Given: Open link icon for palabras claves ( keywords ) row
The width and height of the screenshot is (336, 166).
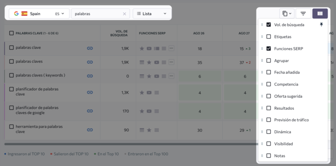Looking at the screenshot, I should pos(90,76).
